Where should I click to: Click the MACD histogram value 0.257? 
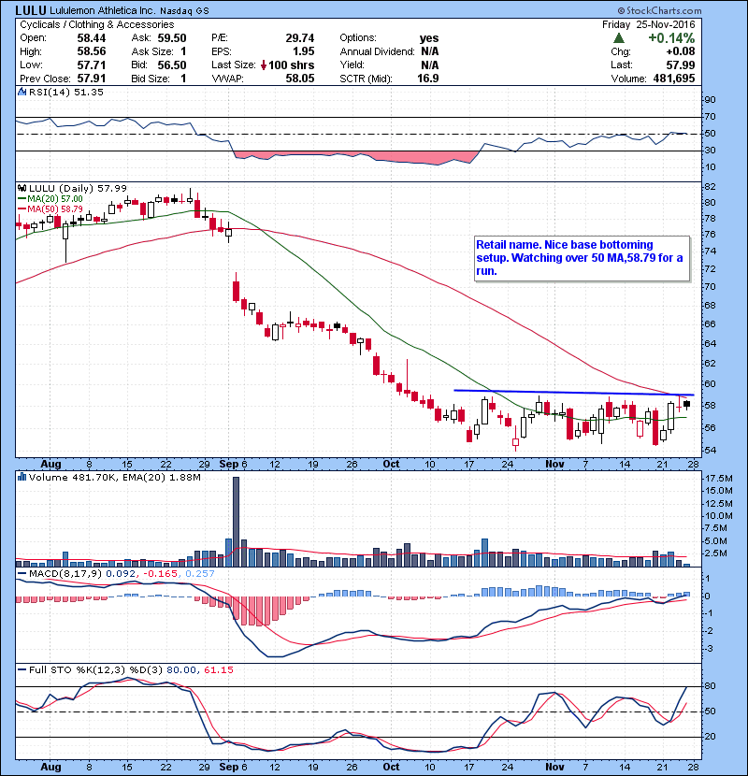click(x=200, y=574)
